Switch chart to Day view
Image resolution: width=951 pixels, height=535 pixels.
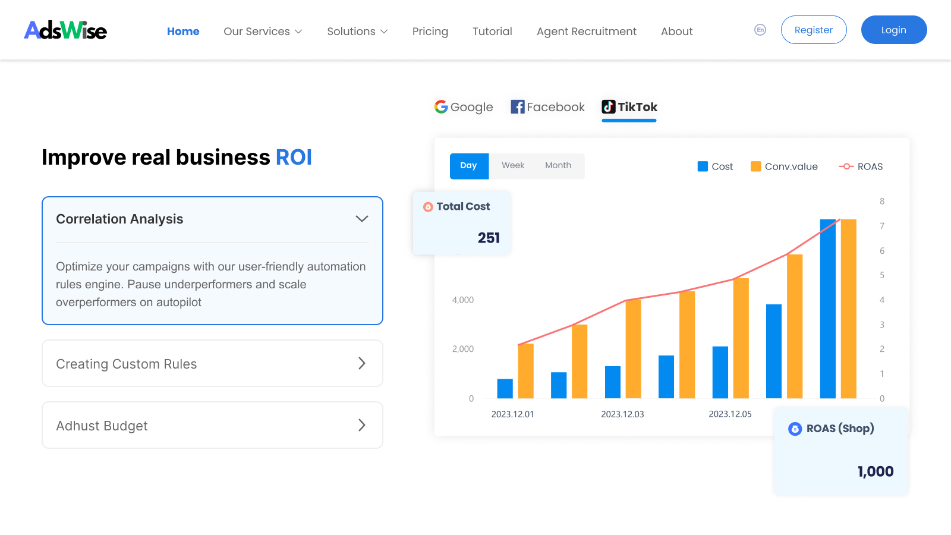pos(468,166)
